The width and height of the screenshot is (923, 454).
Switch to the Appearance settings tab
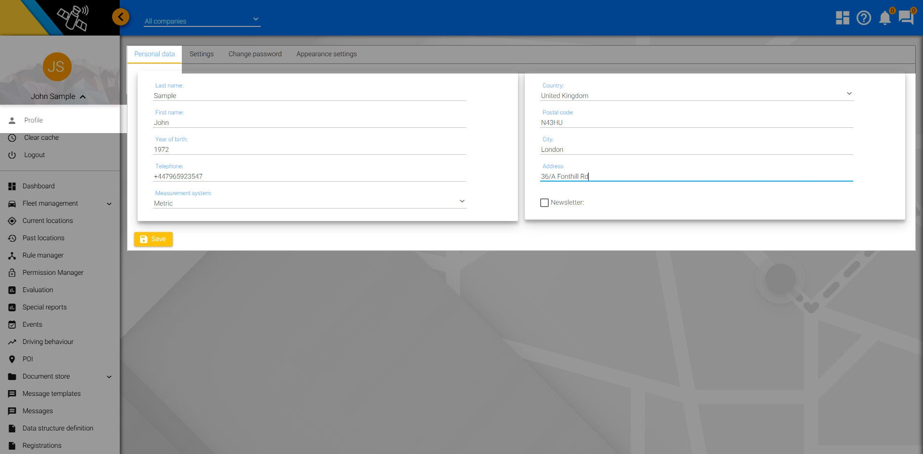326,54
